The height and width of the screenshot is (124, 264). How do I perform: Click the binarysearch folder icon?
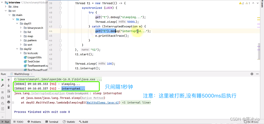(x=25, y=28)
